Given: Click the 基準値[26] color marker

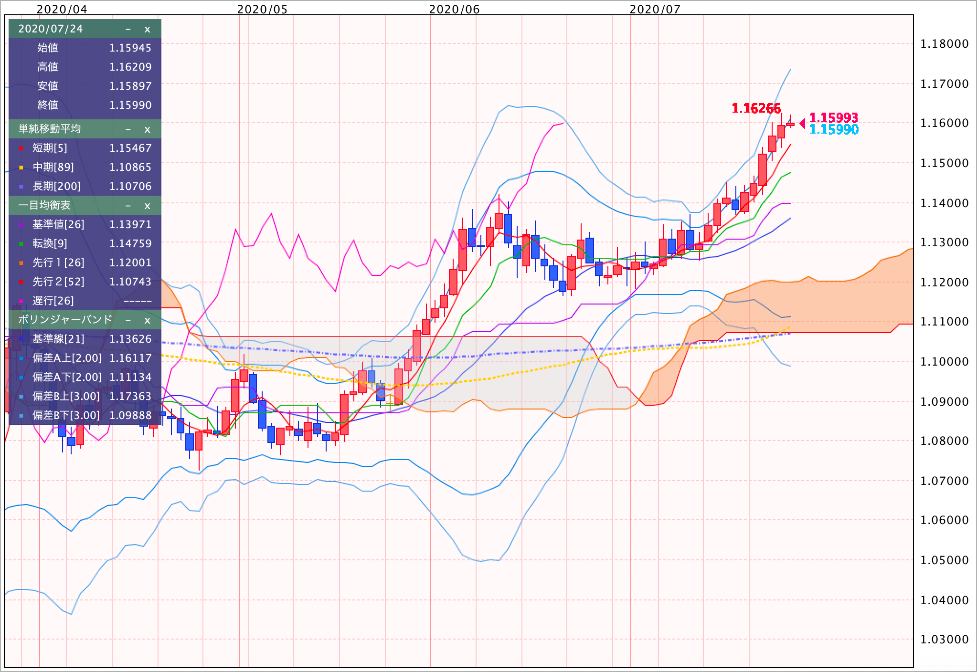Looking at the screenshot, I should point(21,225).
